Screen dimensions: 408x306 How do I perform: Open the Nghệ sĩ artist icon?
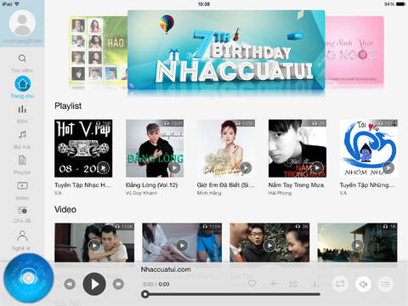[x=22, y=235]
